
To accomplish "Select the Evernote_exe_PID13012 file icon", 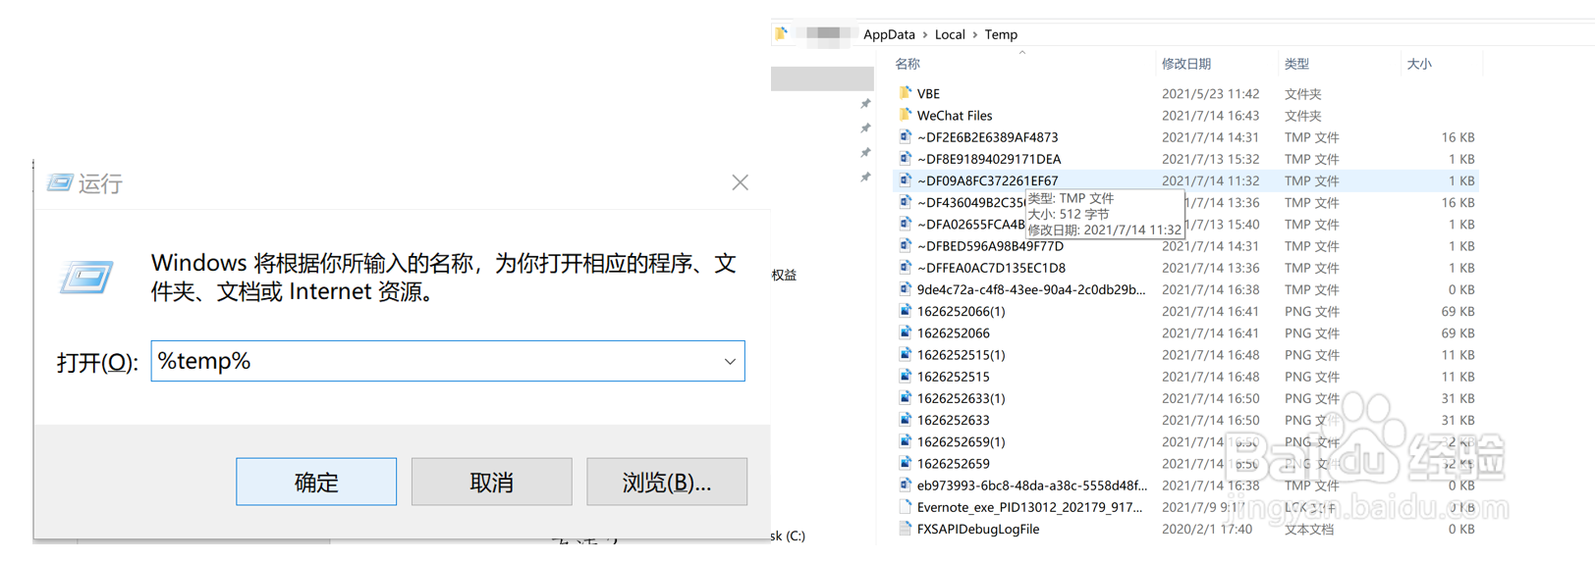I will click(905, 506).
